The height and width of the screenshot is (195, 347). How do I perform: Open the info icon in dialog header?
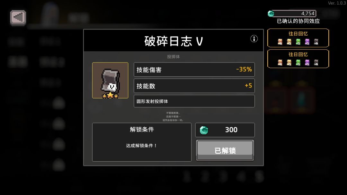click(x=254, y=39)
